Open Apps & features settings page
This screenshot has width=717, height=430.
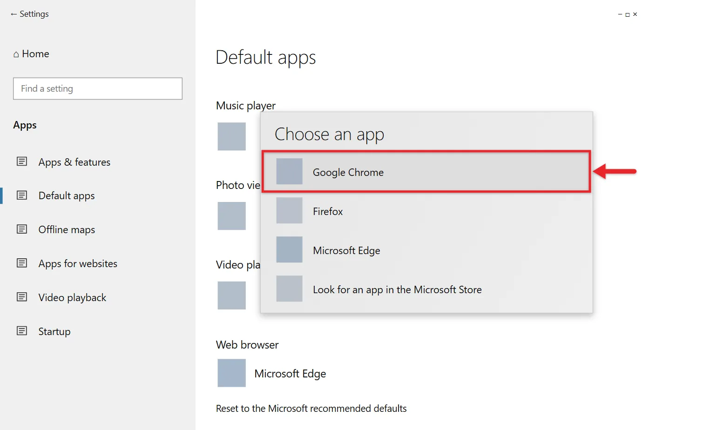coord(74,162)
